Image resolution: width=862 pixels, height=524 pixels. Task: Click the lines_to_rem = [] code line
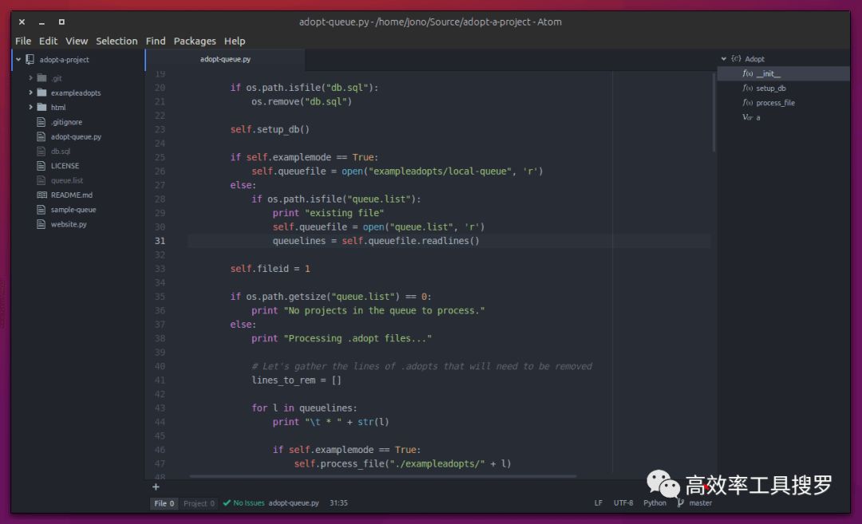[x=296, y=380]
